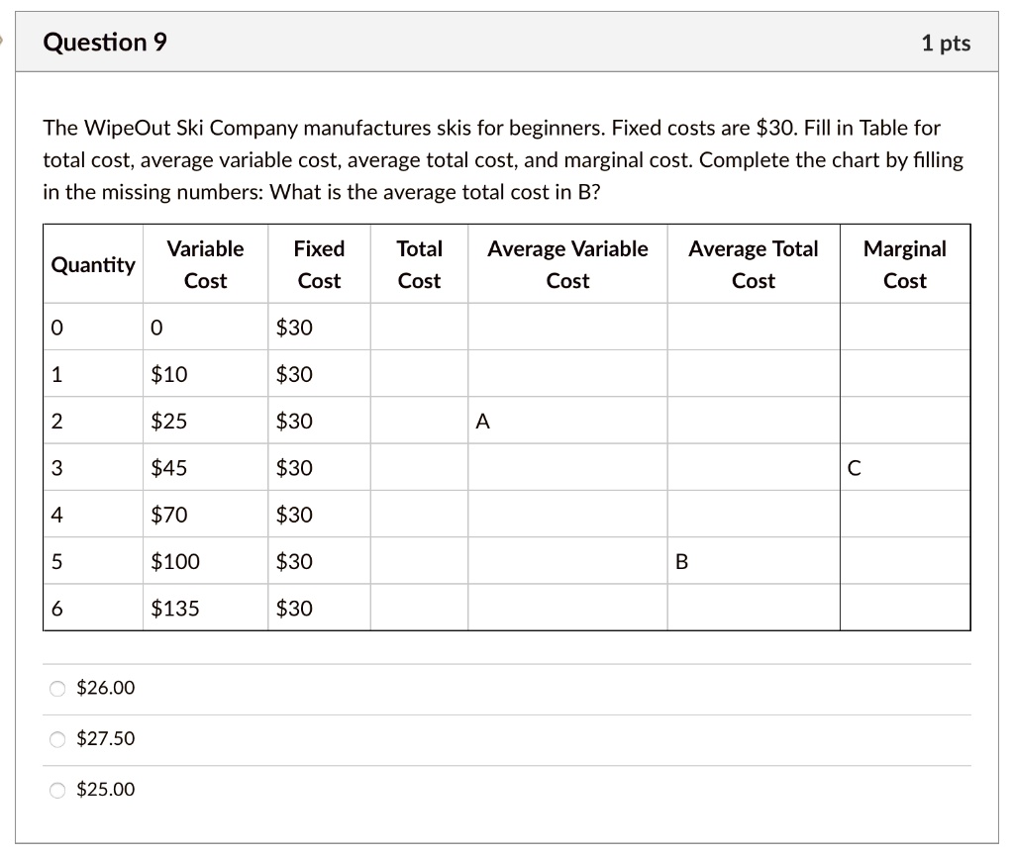1014x856 pixels.
Task: Click the Variable Cost column header
Action: point(205,263)
